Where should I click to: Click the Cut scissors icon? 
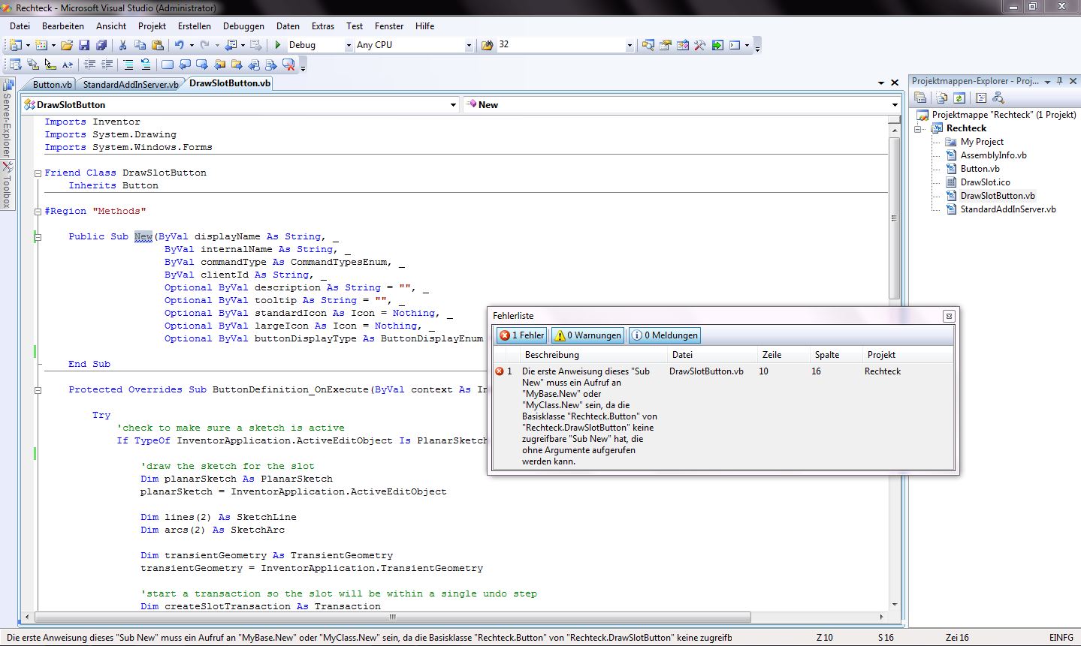122,45
